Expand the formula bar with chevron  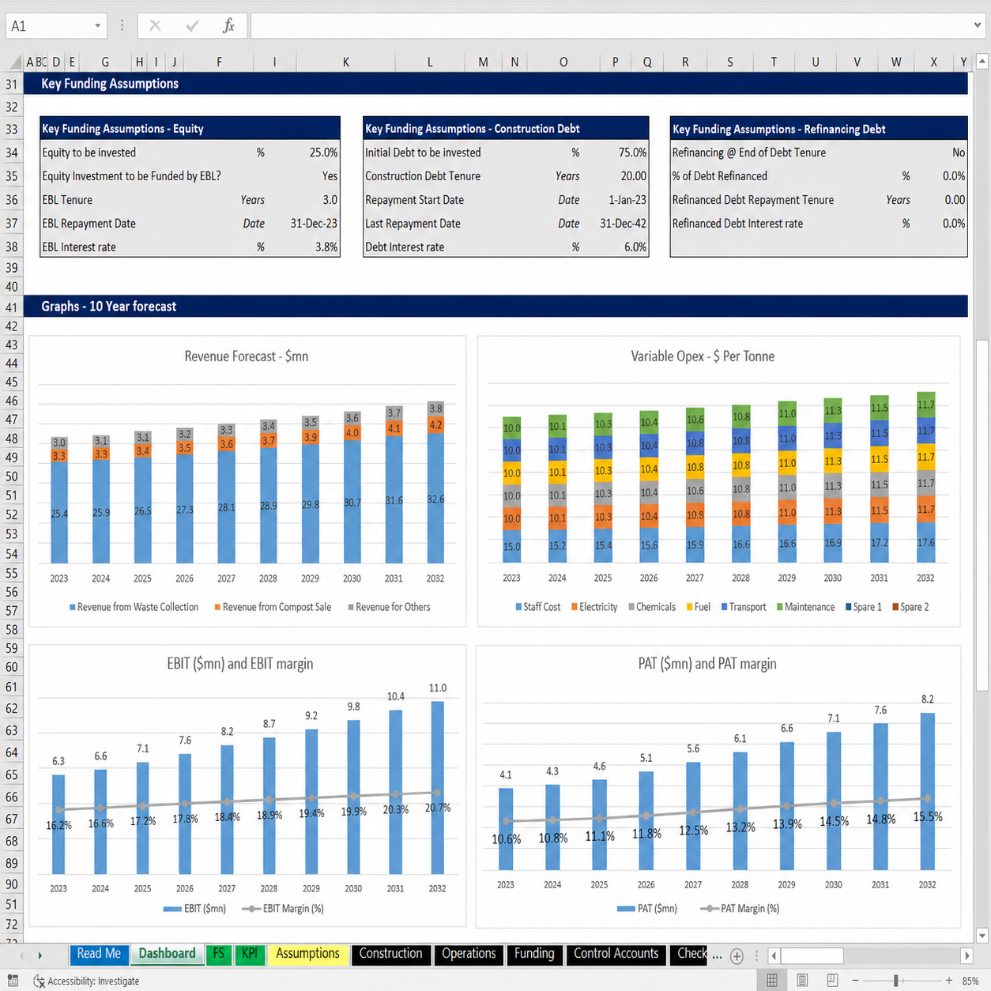pos(978,25)
